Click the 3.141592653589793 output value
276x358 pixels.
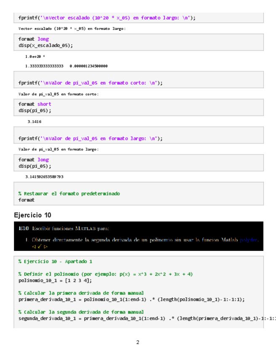(44, 176)
